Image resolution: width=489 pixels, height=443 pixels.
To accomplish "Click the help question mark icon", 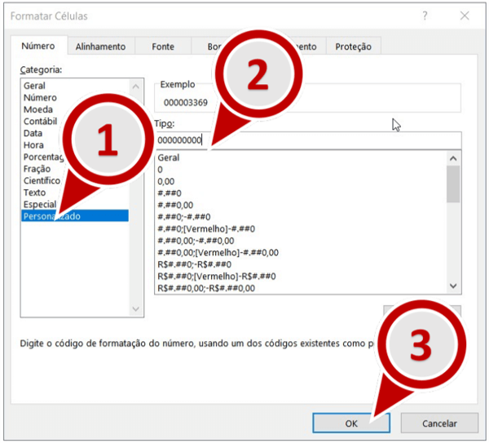I will point(425,16).
